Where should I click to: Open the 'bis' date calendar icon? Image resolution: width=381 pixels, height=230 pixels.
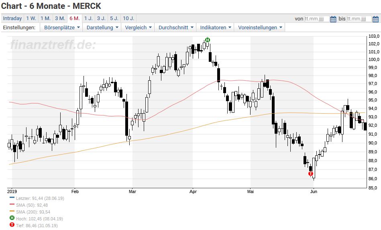376,19
